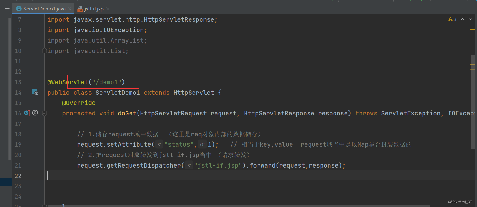Image resolution: width=477 pixels, height=207 pixels.
Task: Click the next warning down arrow
Action: click(470, 19)
